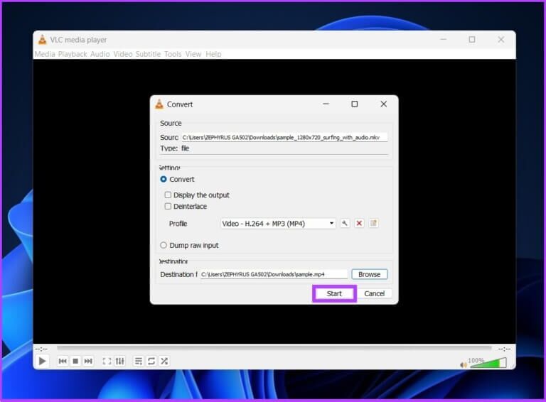Close the VLC media player window
The width and height of the screenshot is (546, 402).
click(x=500, y=40)
